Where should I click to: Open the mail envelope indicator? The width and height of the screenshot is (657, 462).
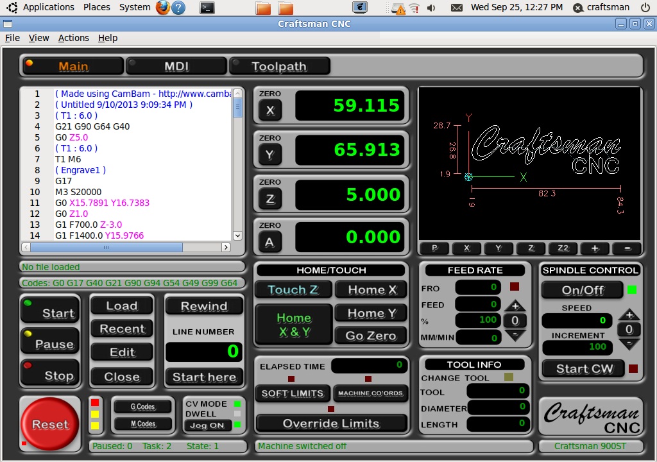[x=457, y=8]
